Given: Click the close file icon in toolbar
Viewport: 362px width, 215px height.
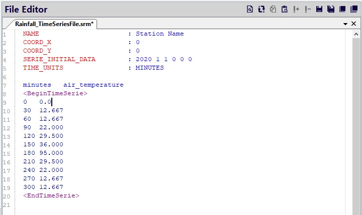Looking at the screenshot, I should click(x=342, y=9).
